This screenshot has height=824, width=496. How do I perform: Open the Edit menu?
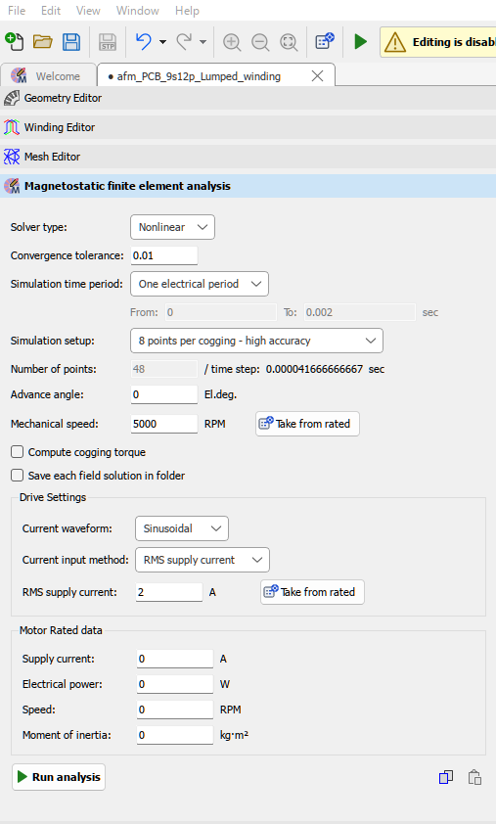pyautogui.click(x=51, y=11)
